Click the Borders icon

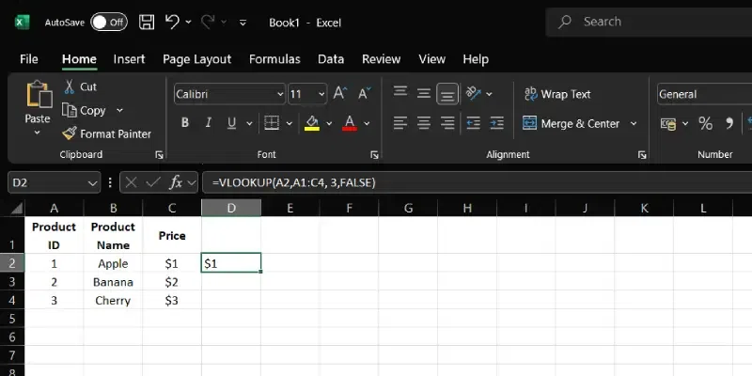tap(272, 123)
